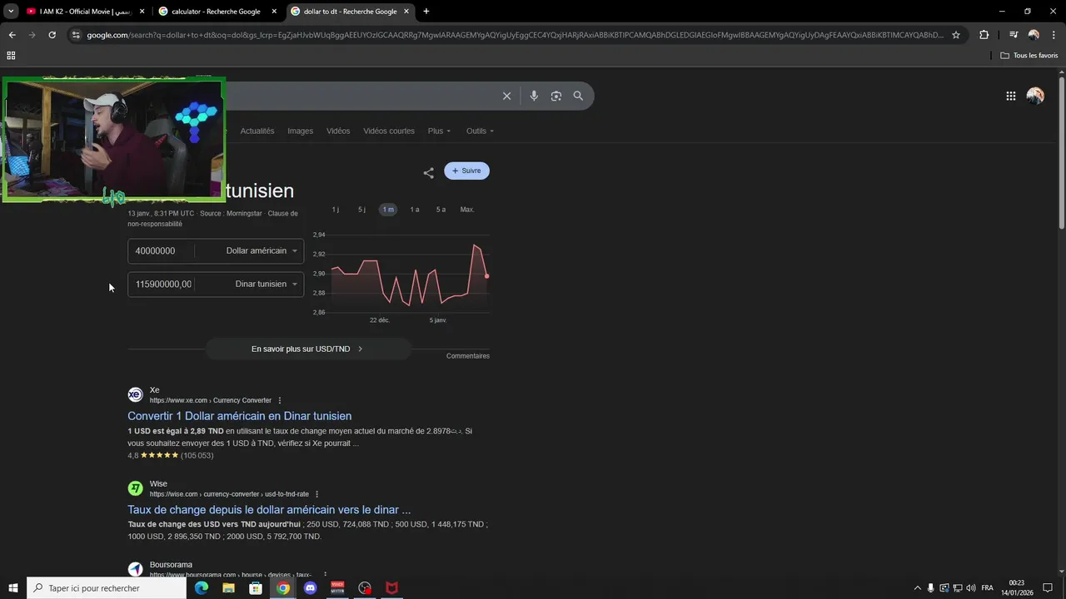The width and height of the screenshot is (1066, 599).
Task: Open File Explorer from taskbar
Action: click(228, 588)
